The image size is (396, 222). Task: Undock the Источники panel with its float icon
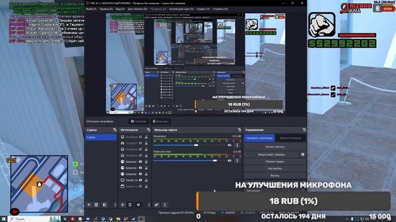coord(148,130)
